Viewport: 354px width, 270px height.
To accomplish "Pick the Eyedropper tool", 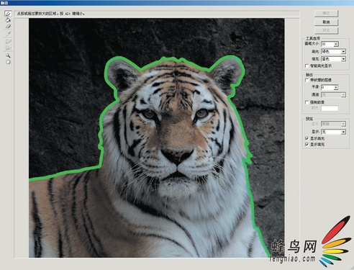I will coord(8,34).
